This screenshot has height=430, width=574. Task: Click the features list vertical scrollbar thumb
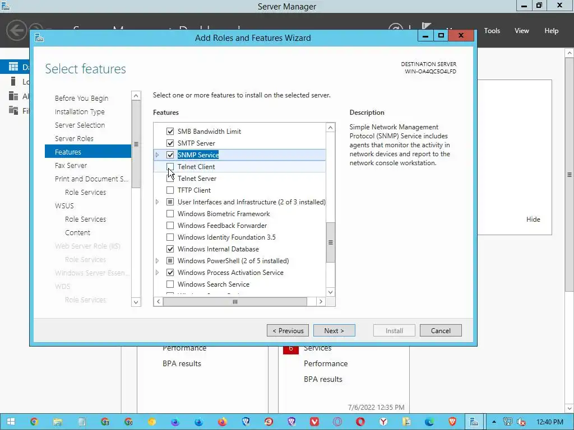coord(330,242)
